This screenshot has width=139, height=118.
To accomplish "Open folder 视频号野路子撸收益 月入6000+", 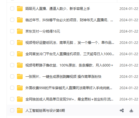I will [69, 65].
